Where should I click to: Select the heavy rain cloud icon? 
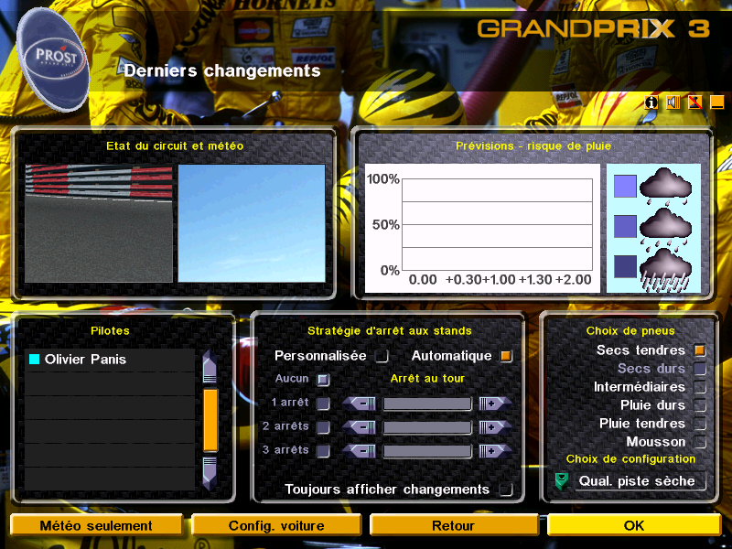pyautogui.click(x=665, y=270)
